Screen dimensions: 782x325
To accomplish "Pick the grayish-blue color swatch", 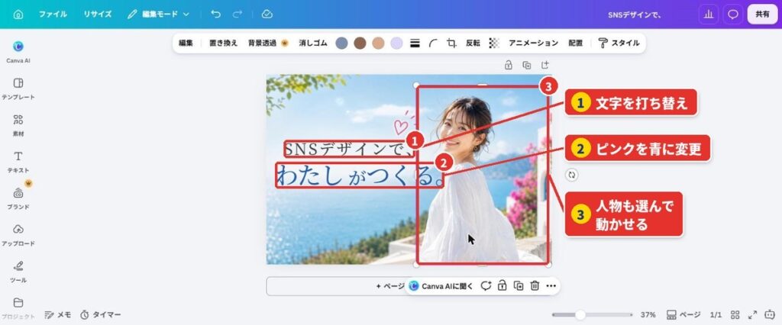I will 341,43.
